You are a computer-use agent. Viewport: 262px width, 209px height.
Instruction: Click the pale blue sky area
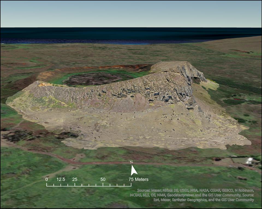point(131,14)
